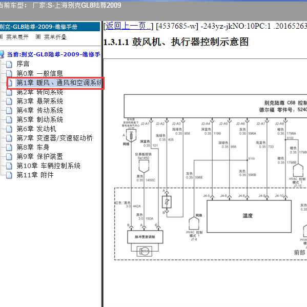Click the page icon next to 第6章
Viewport: 307px width, 307px height.
(x=9, y=129)
